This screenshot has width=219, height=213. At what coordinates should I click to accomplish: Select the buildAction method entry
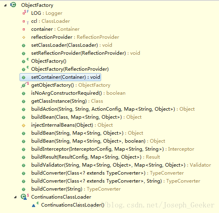113,109
